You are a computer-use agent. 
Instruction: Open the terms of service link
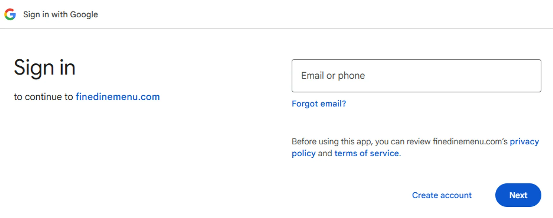[367, 153]
